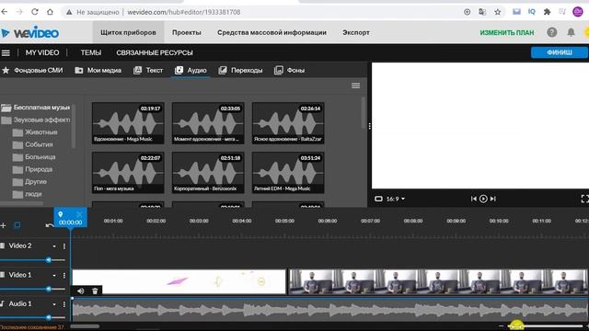
Task: Go to browser home page
Action: [x=50, y=12]
